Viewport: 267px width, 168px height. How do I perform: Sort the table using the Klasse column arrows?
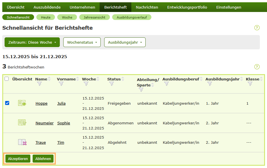(x=261, y=79)
